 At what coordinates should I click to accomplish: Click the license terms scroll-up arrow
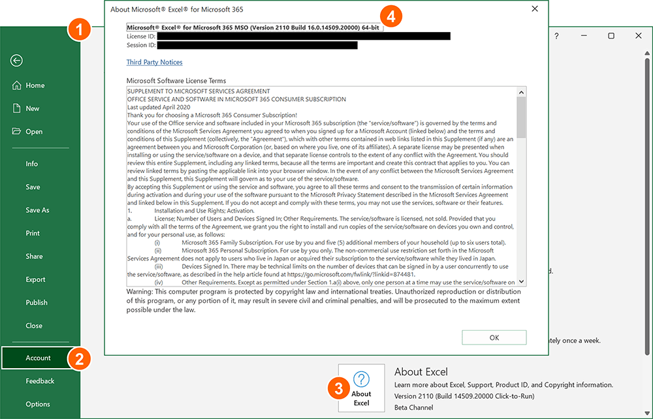pos(521,92)
